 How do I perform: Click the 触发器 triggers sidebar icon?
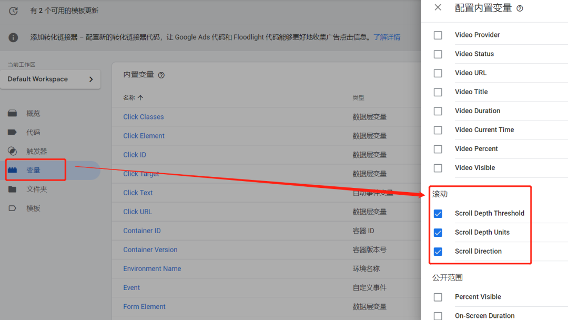pyautogui.click(x=13, y=152)
